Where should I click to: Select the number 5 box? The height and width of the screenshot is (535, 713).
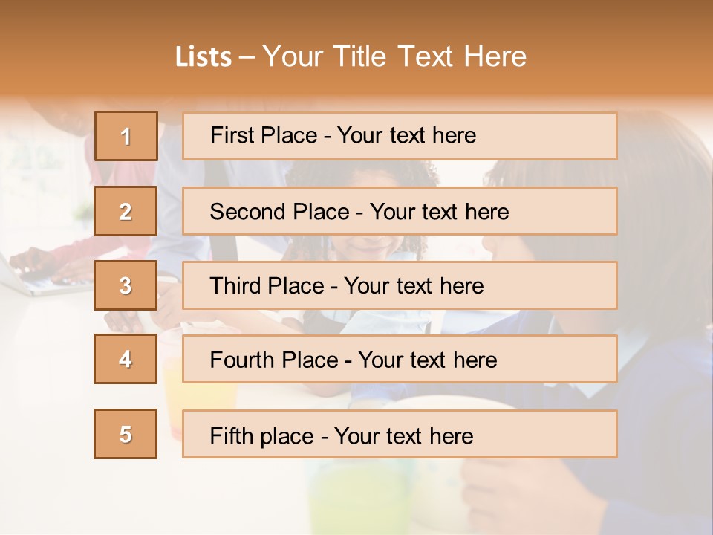tap(126, 434)
